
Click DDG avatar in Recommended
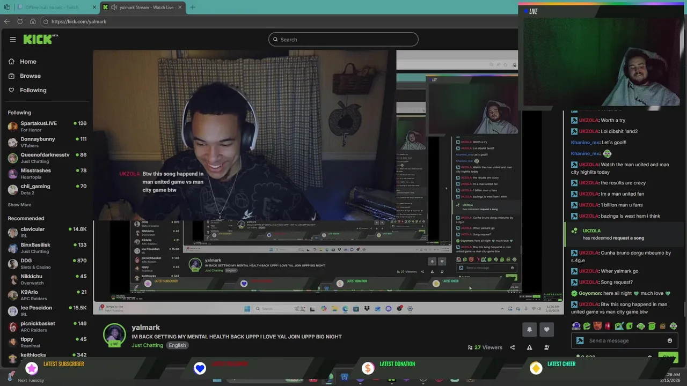click(x=13, y=264)
